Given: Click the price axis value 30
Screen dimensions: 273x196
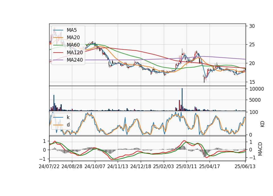Looking at the screenshot, I should [252, 26].
